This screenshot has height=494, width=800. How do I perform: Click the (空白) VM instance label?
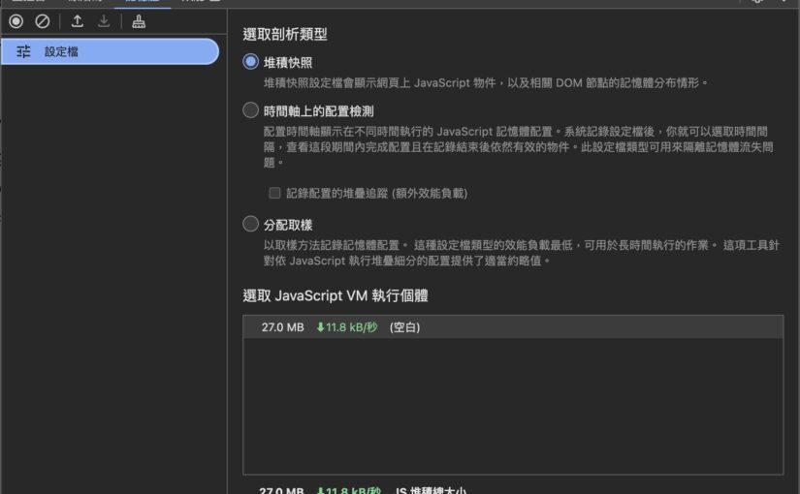404,327
